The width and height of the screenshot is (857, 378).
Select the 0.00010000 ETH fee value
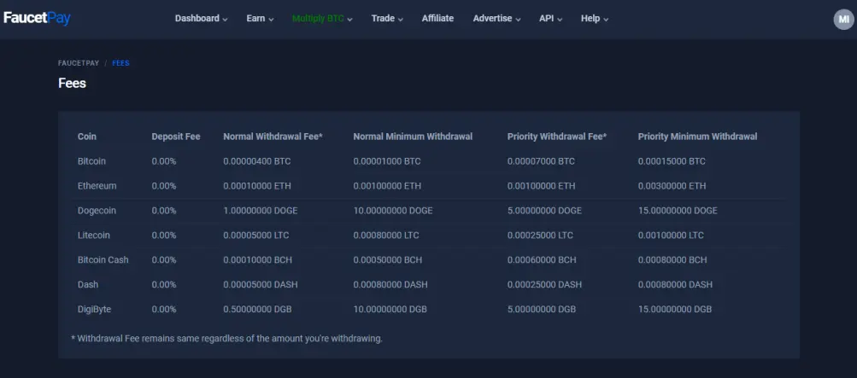click(257, 186)
